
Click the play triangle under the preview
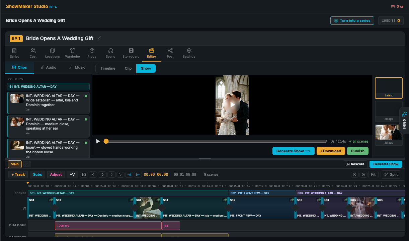(98, 141)
